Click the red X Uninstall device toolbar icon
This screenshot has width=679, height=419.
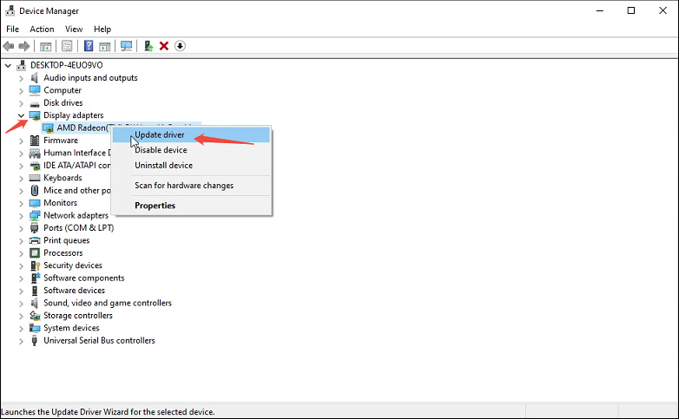point(164,46)
